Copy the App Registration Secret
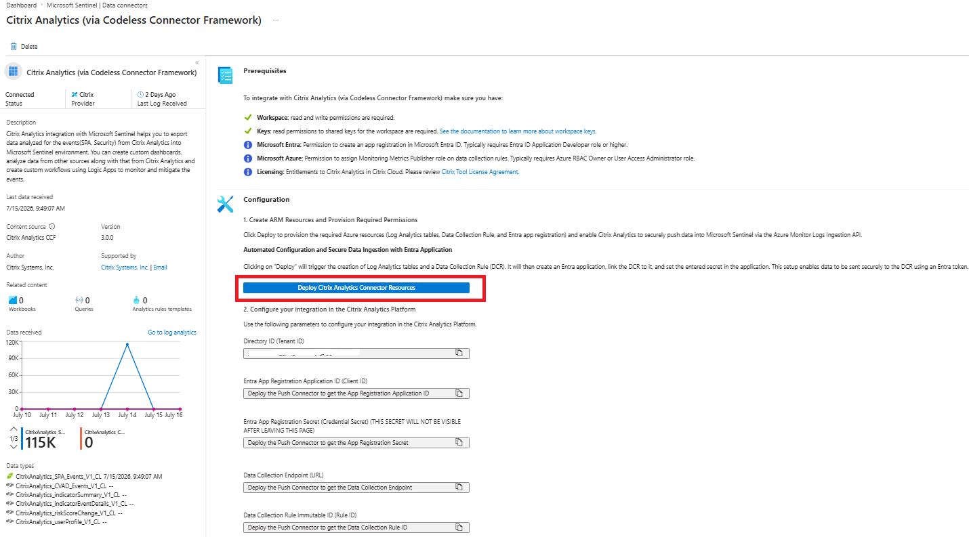Image resolution: width=969 pixels, height=537 pixels. (x=459, y=443)
